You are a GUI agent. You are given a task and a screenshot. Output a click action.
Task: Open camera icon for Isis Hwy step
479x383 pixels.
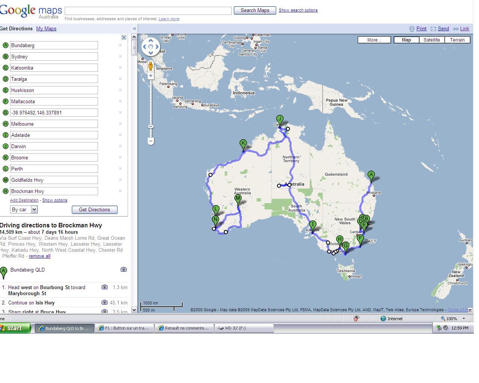104,303
